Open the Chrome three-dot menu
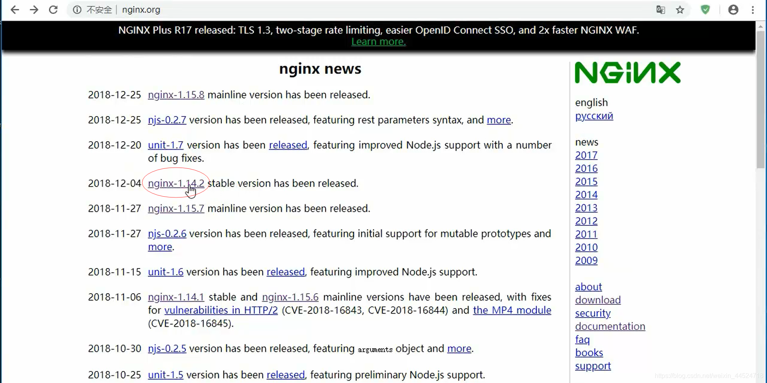This screenshot has height=383, width=767. pyautogui.click(x=753, y=10)
